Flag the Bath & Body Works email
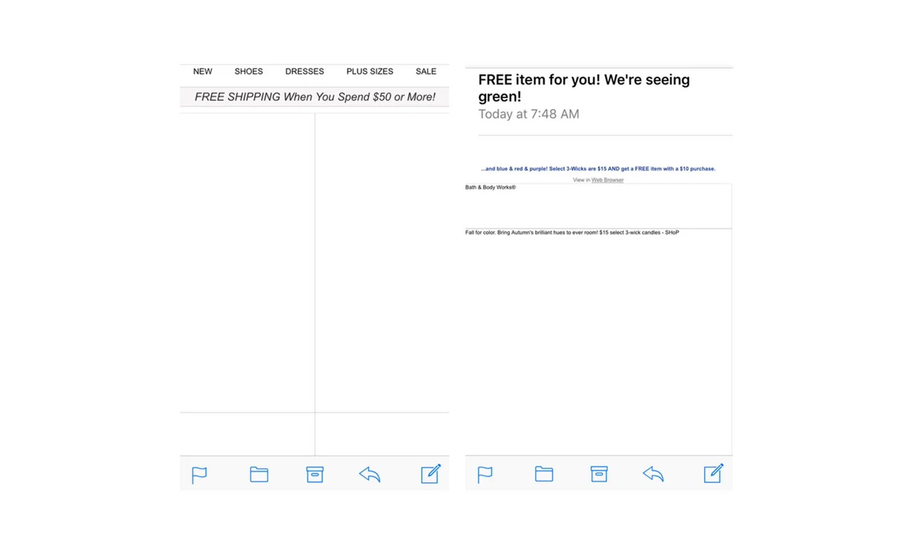This screenshot has width=904, height=545. [x=485, y=474]
